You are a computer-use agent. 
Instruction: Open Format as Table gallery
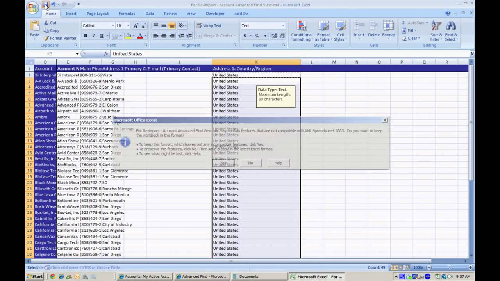point(323,31)
